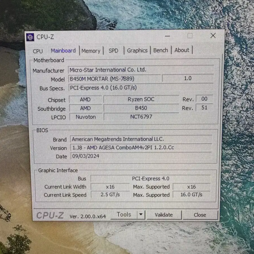
Task: Click Max. Supported link speed 16.0 GT/s
Action: tap(191, 194)
